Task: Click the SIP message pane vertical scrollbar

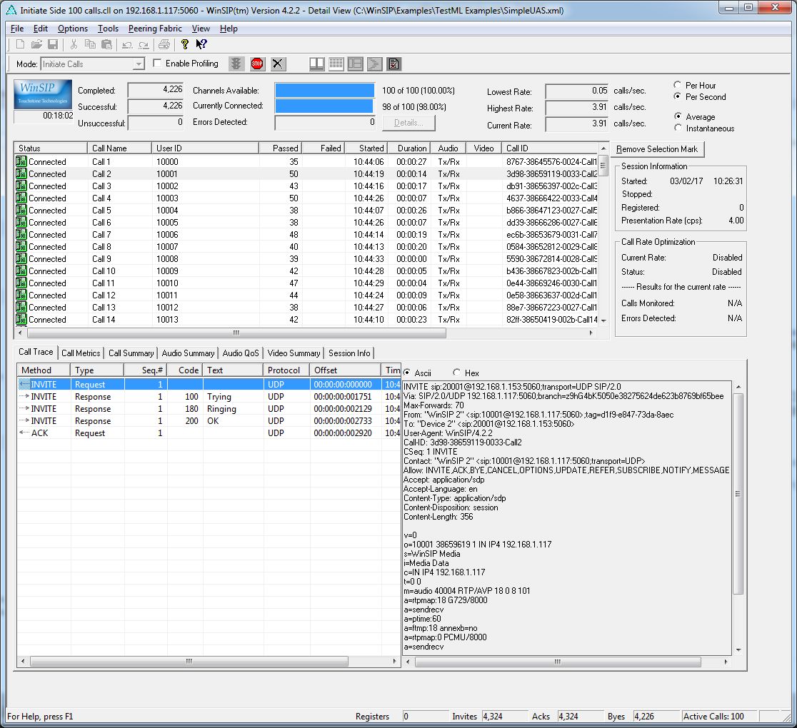Action: coord(738,492)
